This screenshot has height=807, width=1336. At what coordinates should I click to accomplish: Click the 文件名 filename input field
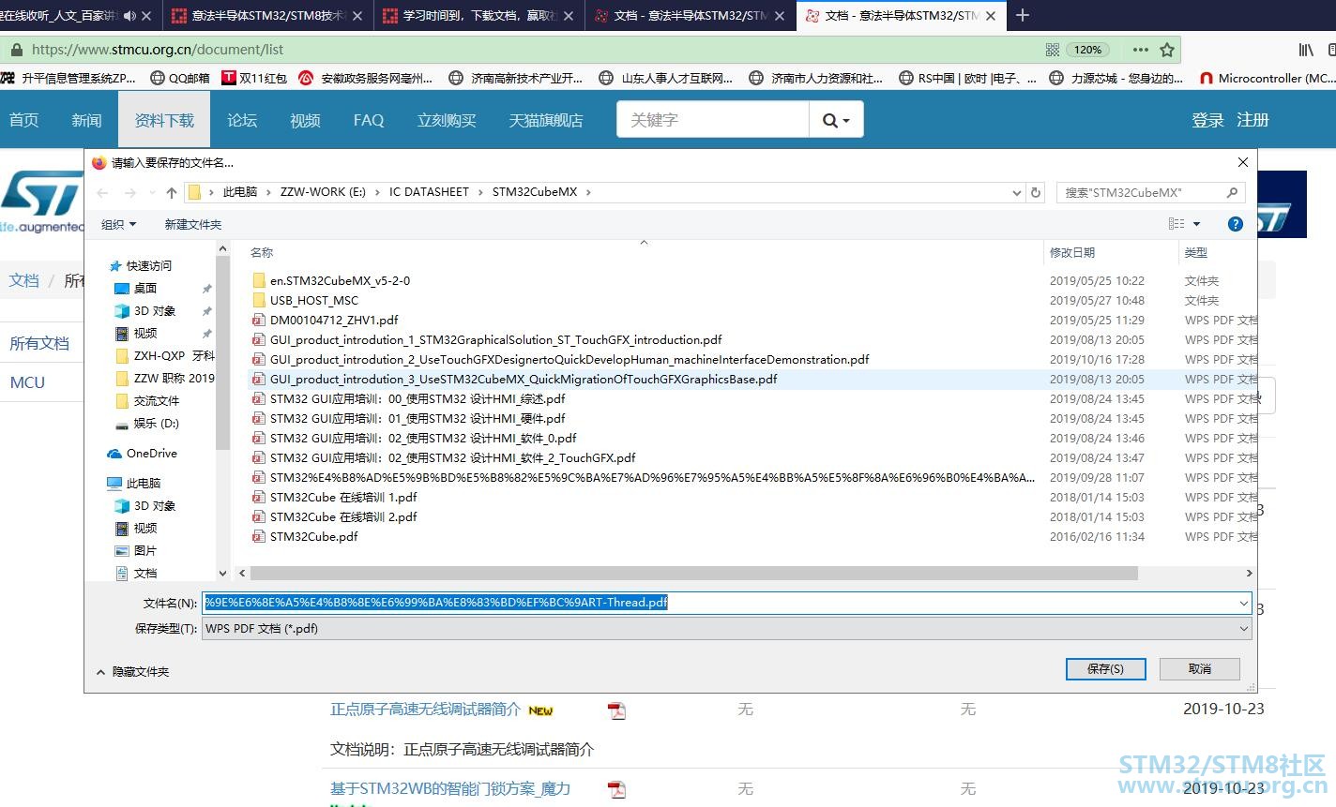[x=727, y=603]
